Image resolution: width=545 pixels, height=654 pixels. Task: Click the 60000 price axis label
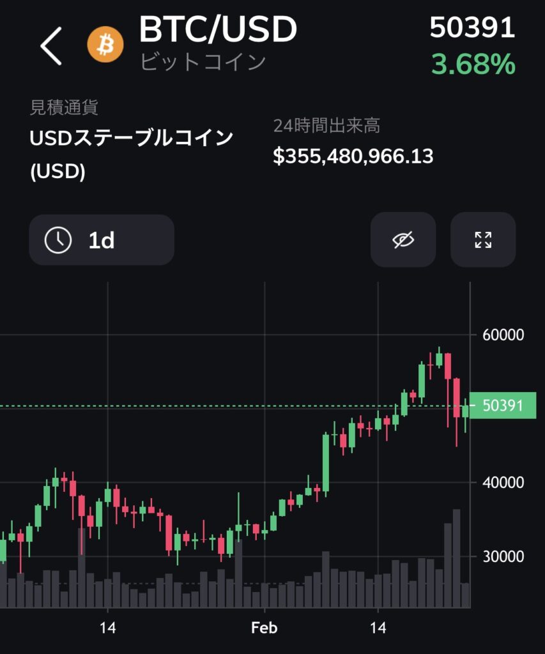[x=503, y=335]
